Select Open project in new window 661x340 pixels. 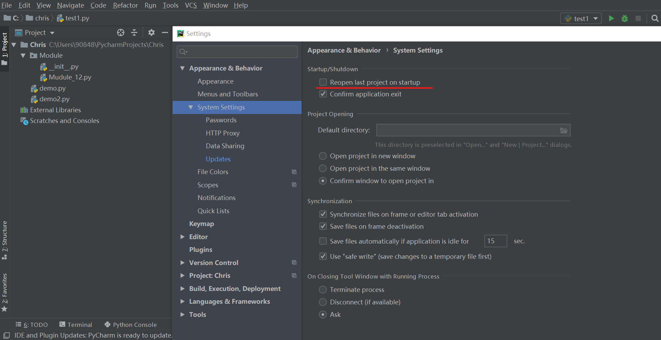(x=323, y=156)
